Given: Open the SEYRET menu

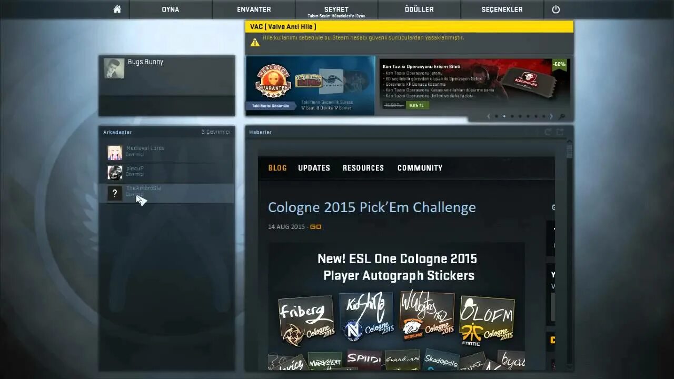Looking at the screenshot, I should coord(336,9).
